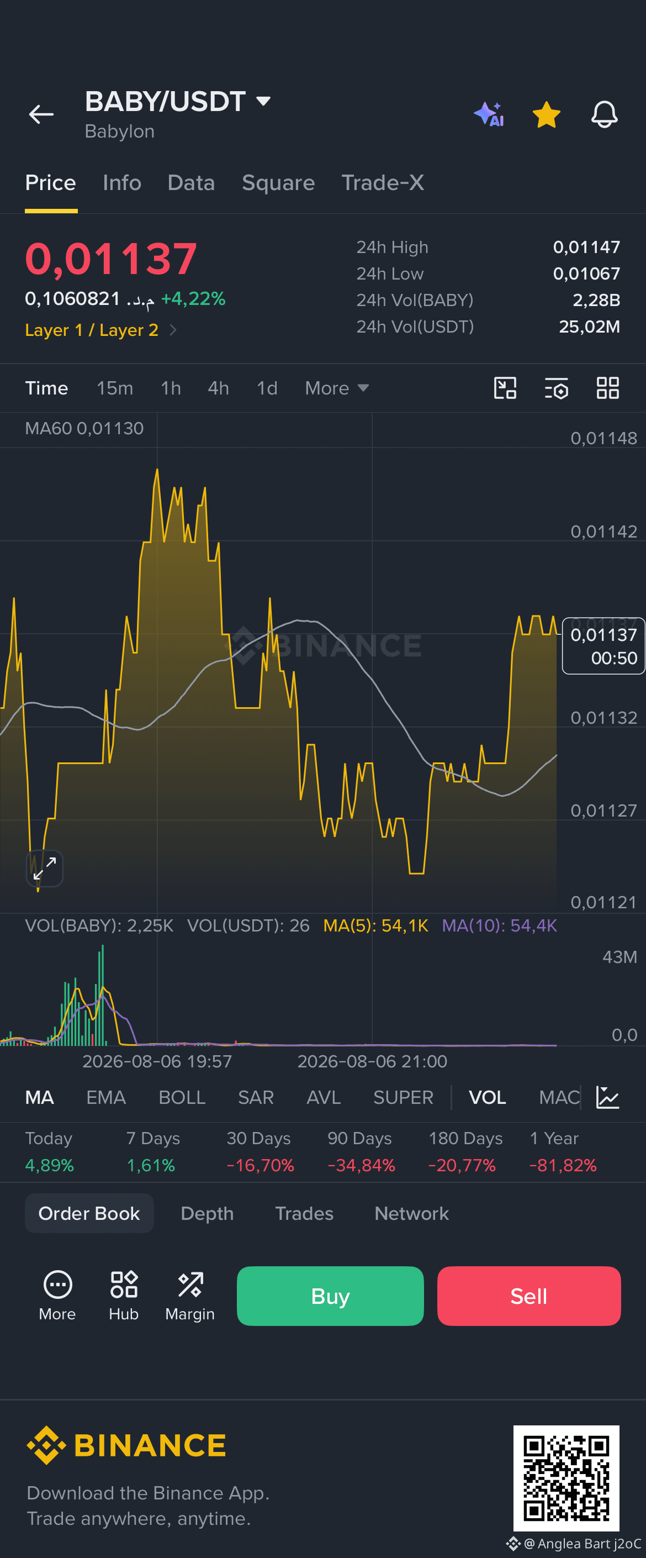The width and height of the screenshot is (646, 1558).
Task: Open the Trades tab
Action: [x=304, y=1213]
